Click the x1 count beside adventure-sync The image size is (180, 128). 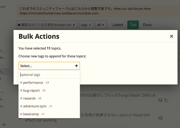tap(51, 106)
